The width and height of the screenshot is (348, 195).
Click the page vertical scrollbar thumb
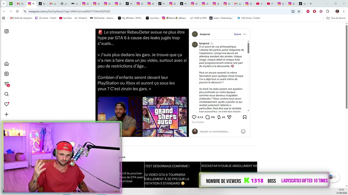pyautogui.click(x=347, y=66)
